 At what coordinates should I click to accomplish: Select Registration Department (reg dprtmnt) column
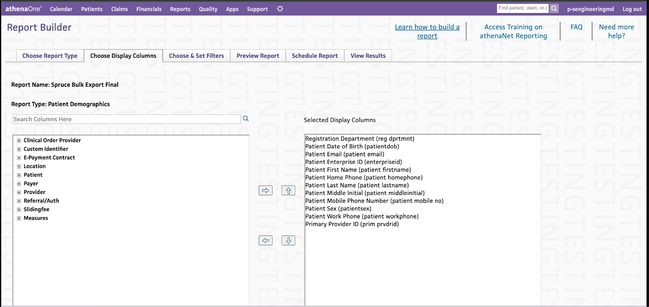[x=360, y=139]
